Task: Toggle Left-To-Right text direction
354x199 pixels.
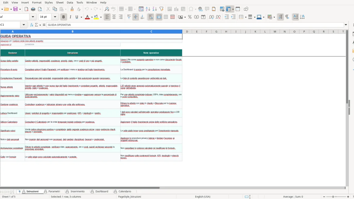Action: click(281, 17)
